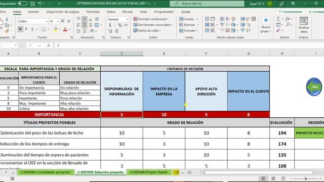
Task: Click the Clear eraser icon
Action: point(278,30)
